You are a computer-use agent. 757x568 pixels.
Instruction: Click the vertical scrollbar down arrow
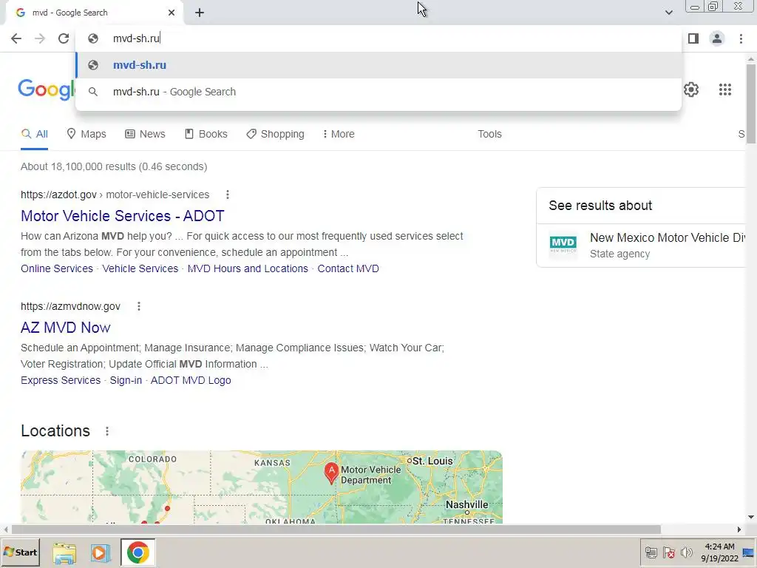[751, 517]
